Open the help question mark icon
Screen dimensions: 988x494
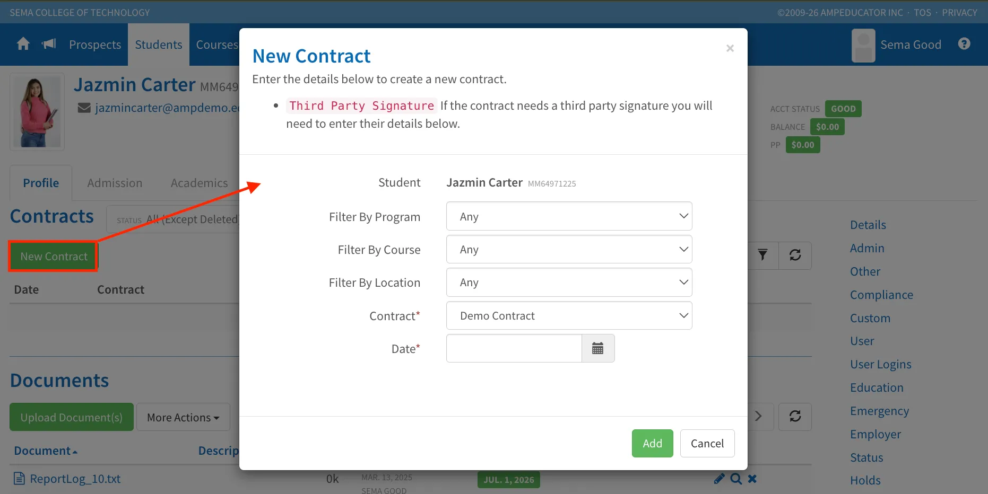click(964, 43)
